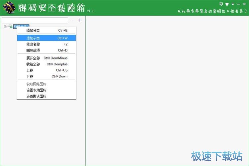Image resolution: width=249 pixels, height=166 pixels.
Task: Minimize the password safe window
Action: (238, 4)
